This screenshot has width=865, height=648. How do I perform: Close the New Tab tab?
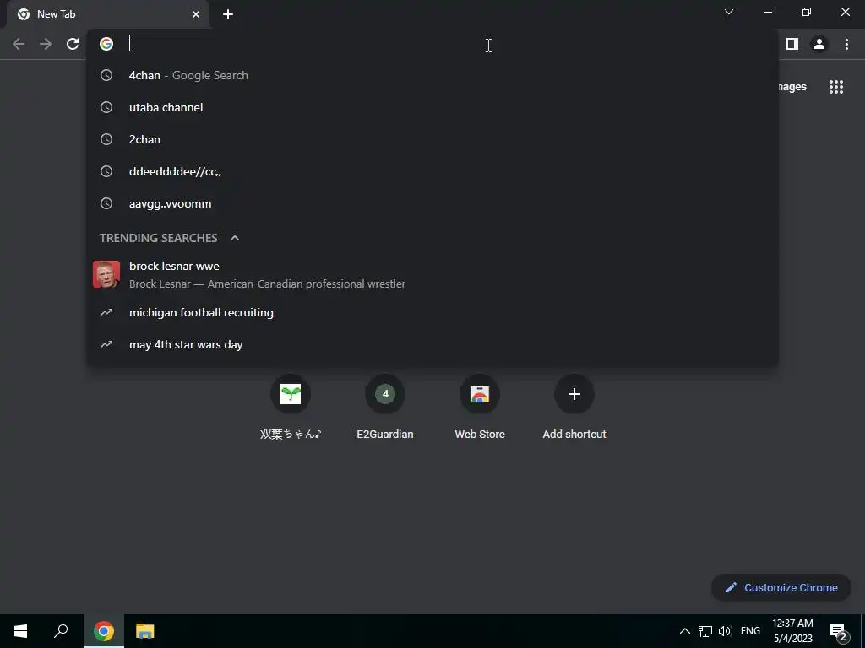(x=196, y=14)
